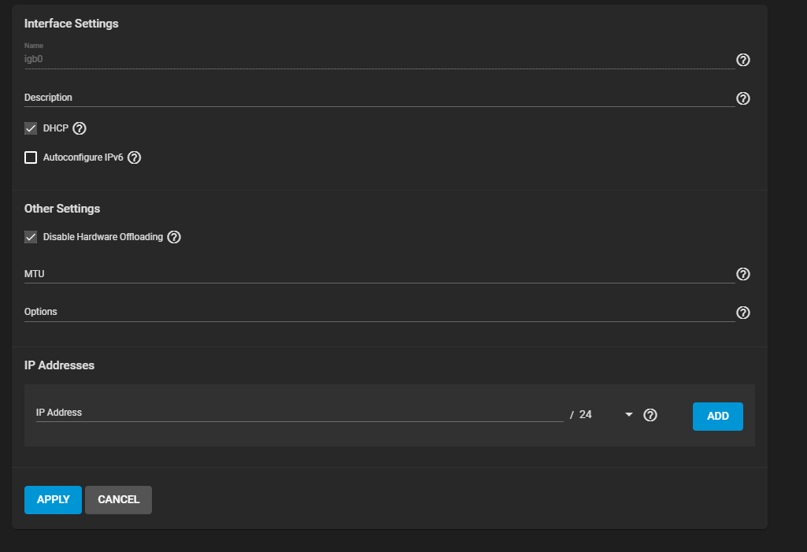
Task: Open Disable Hardware Offloading help tooltip
Action: (174, 237)
